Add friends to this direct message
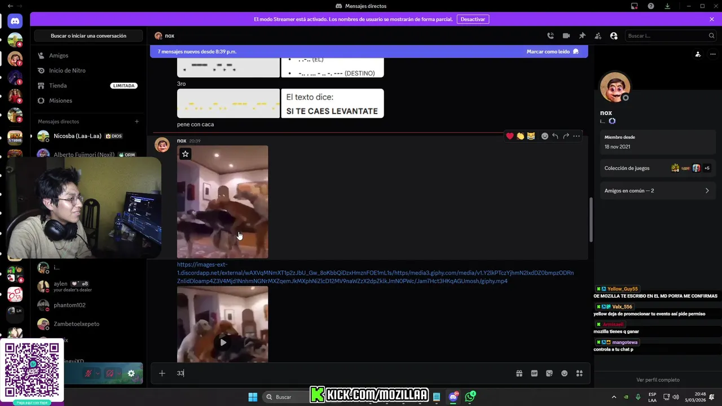722x406 pixels. pos(598,36)
